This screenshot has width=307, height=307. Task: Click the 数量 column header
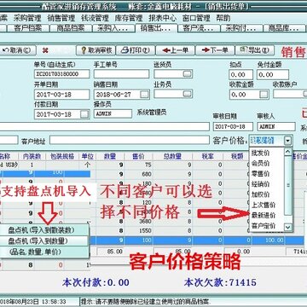pyautogui.click(x=110, y=156)
